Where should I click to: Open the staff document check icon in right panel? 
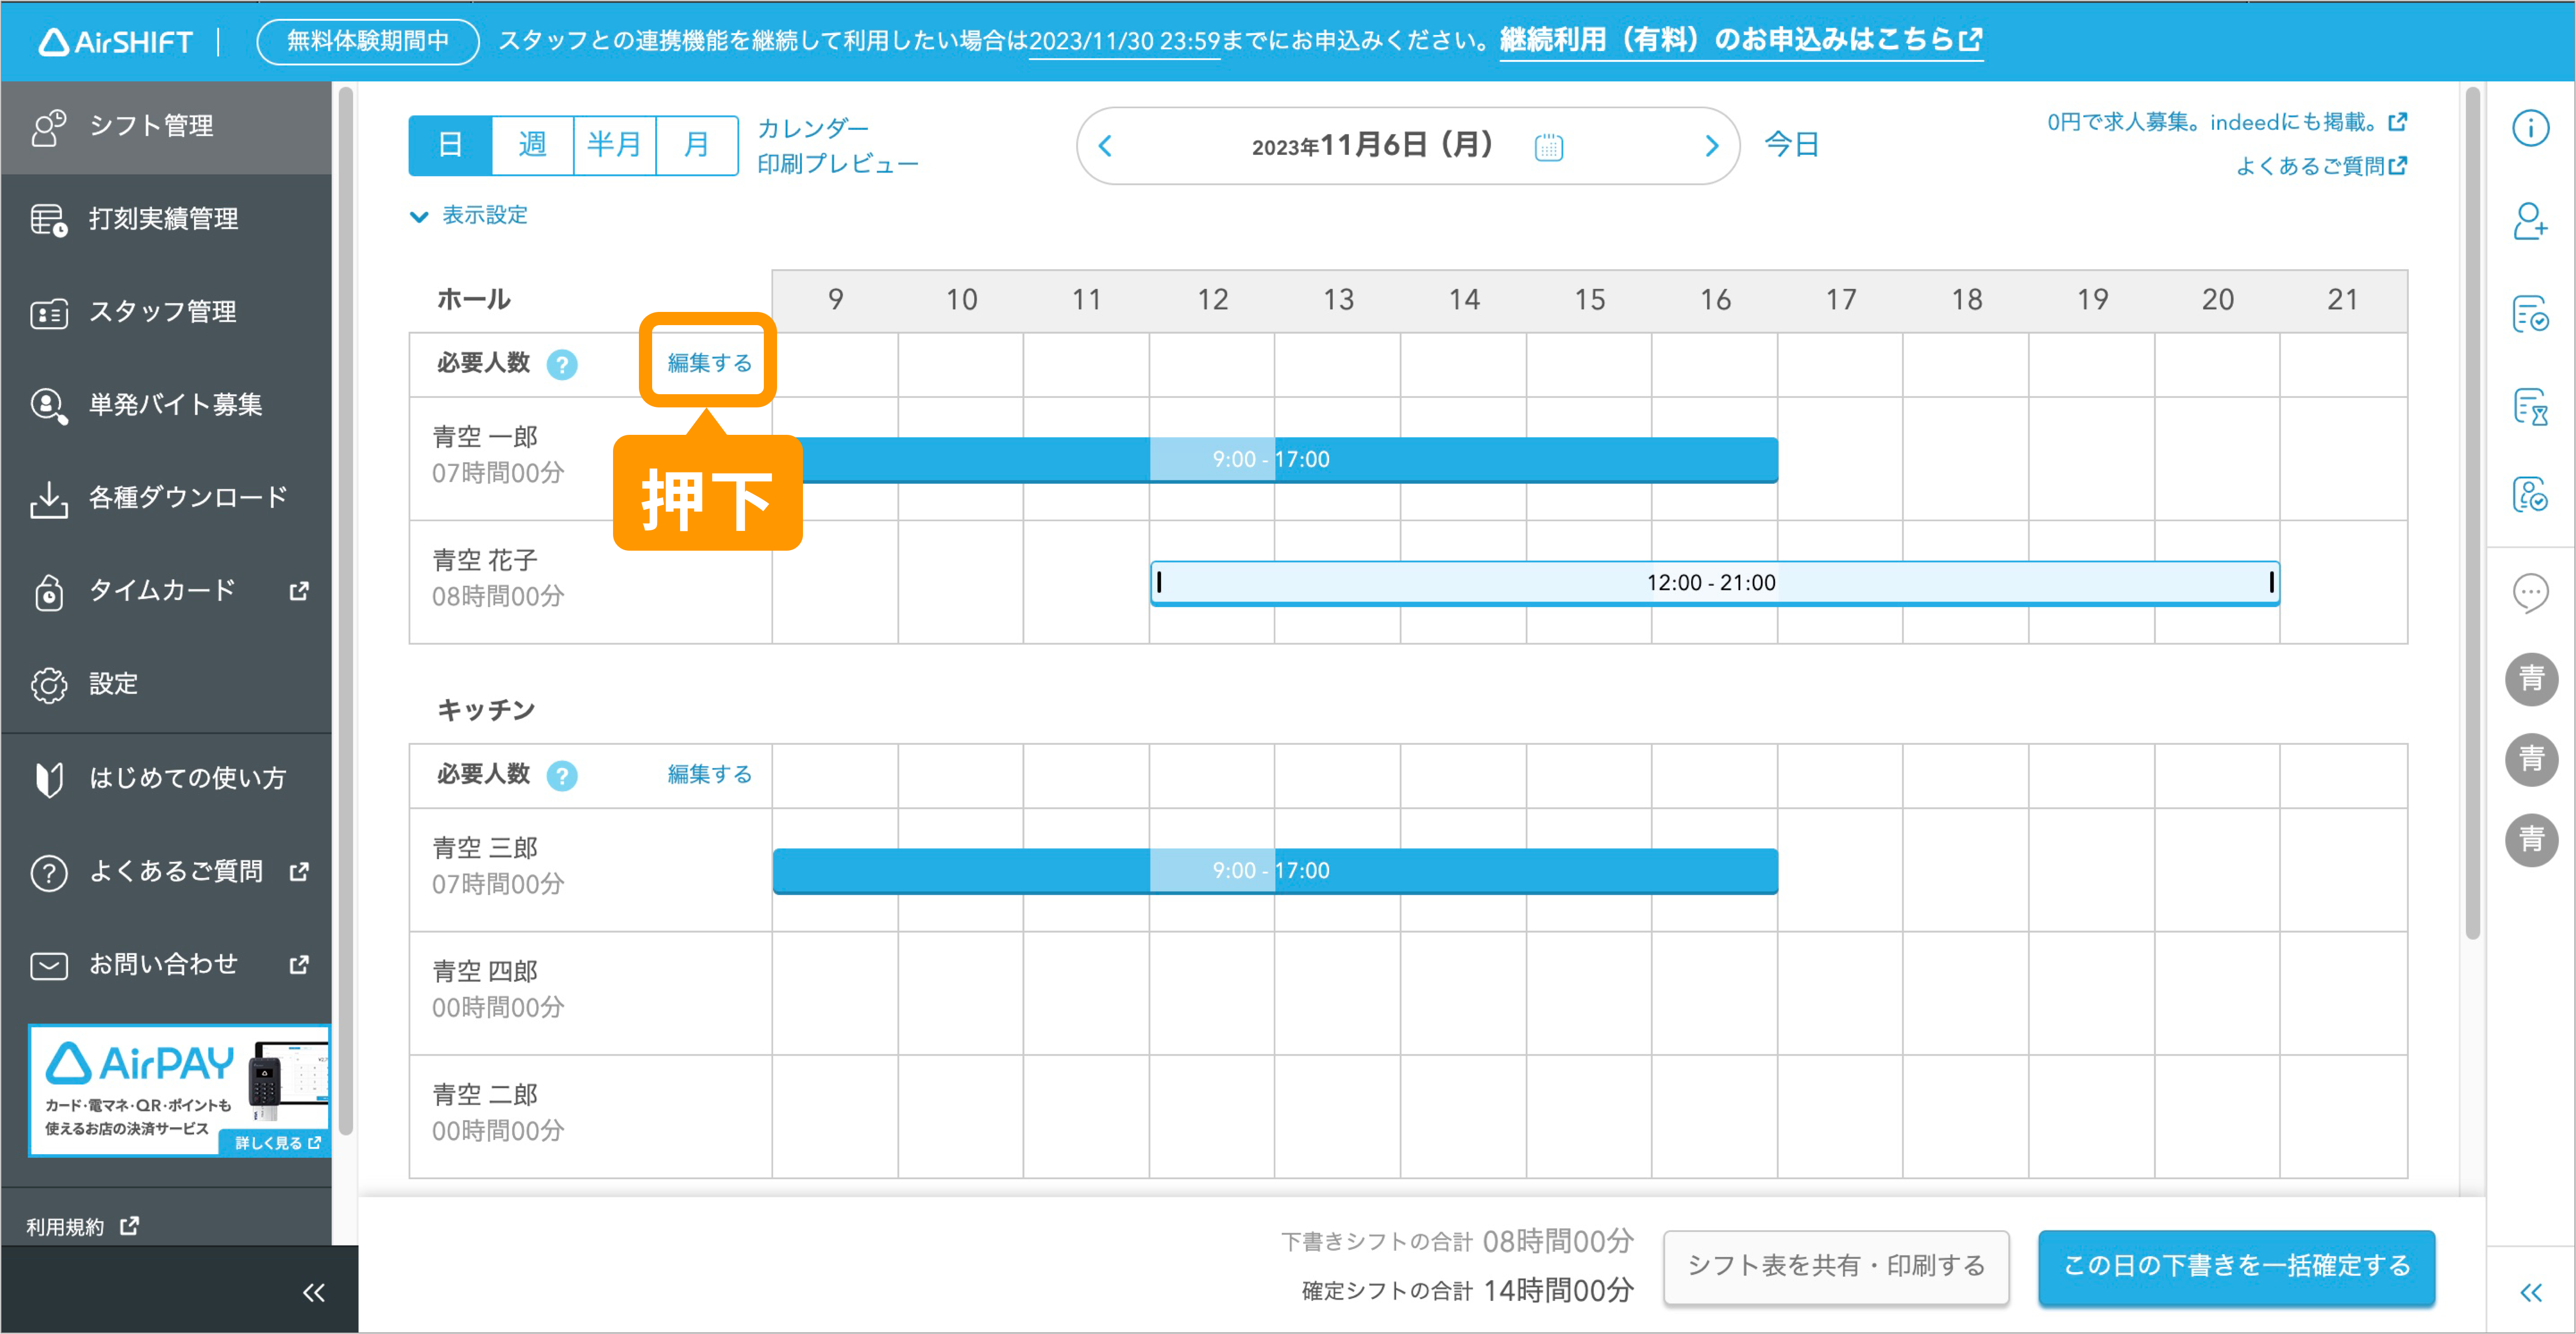click(x=2530, y=494)
